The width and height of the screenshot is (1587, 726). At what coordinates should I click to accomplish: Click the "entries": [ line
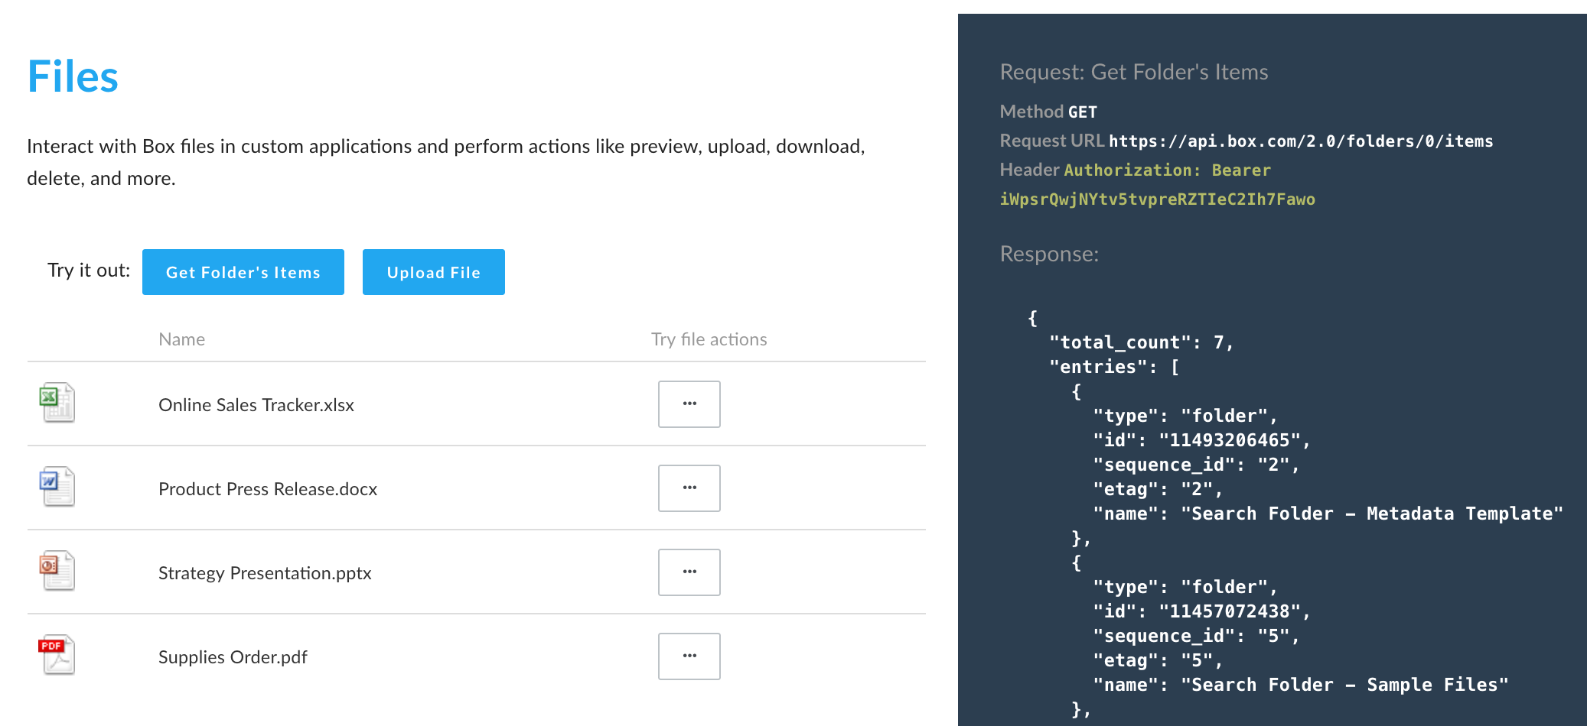coord(1115,367)
